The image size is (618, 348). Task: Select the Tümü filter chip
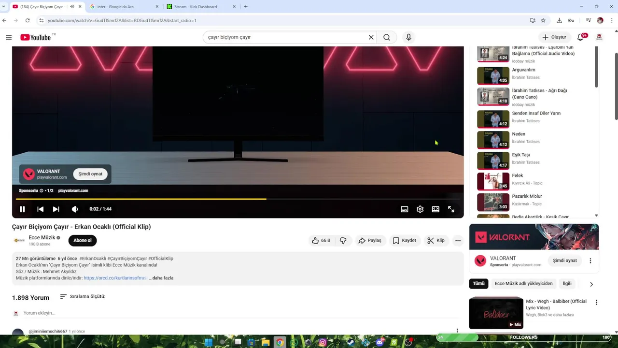tap(478, 284)
